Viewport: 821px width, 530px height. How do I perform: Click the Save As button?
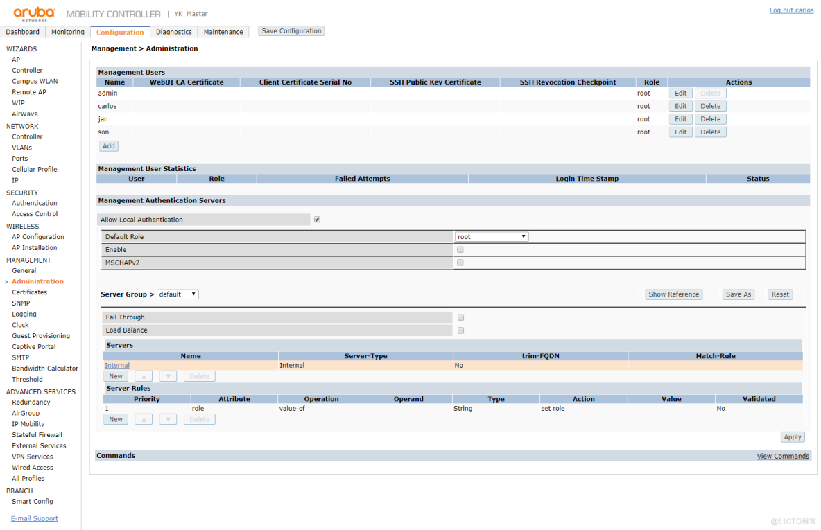pyautogui.click(x=738, y=294)
